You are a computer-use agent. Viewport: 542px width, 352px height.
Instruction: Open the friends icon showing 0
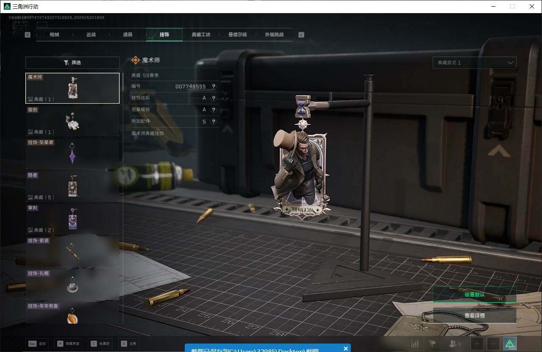(x=455, y=344)
